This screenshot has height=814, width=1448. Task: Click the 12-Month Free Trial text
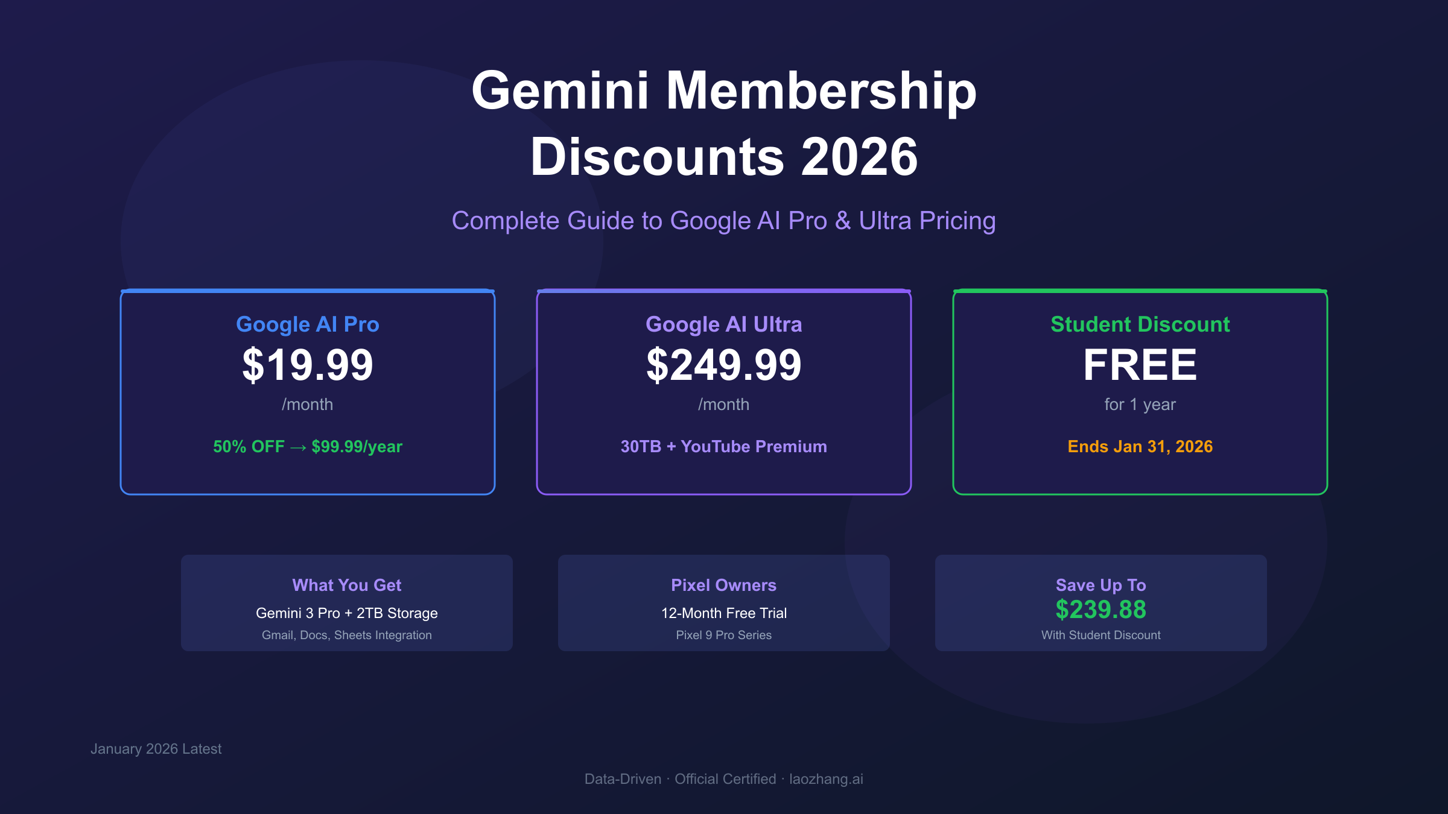pos(723,613)
